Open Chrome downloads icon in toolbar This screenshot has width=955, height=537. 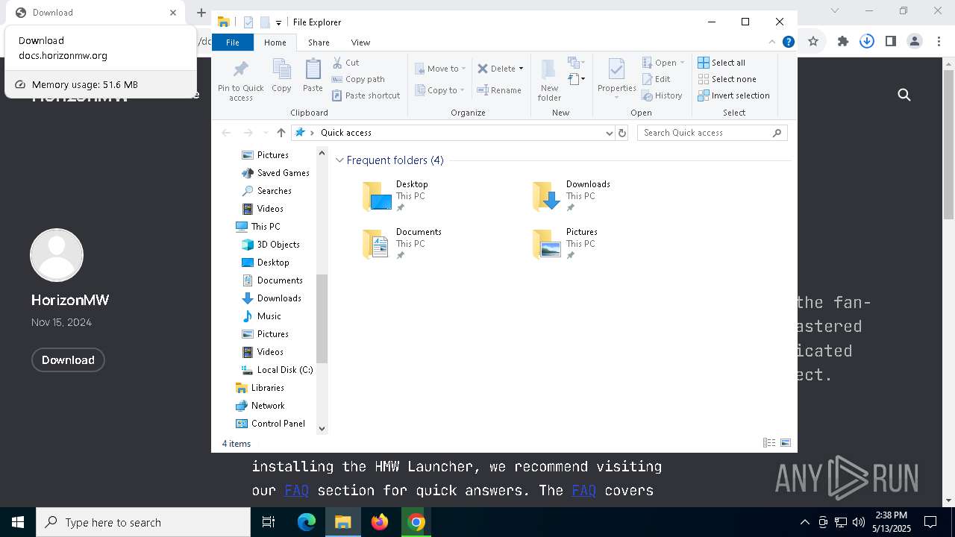(867, 42)
